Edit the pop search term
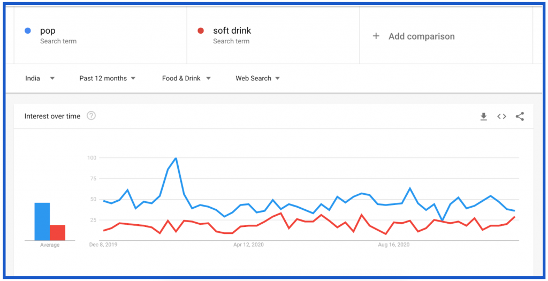The image size is (548, 281). tap(48, 31)
